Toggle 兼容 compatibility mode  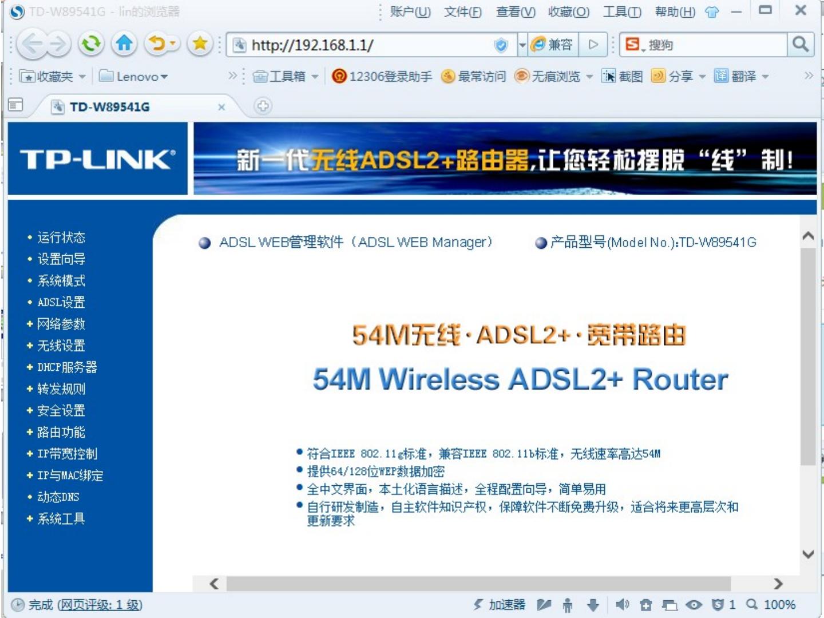point(552,44)
